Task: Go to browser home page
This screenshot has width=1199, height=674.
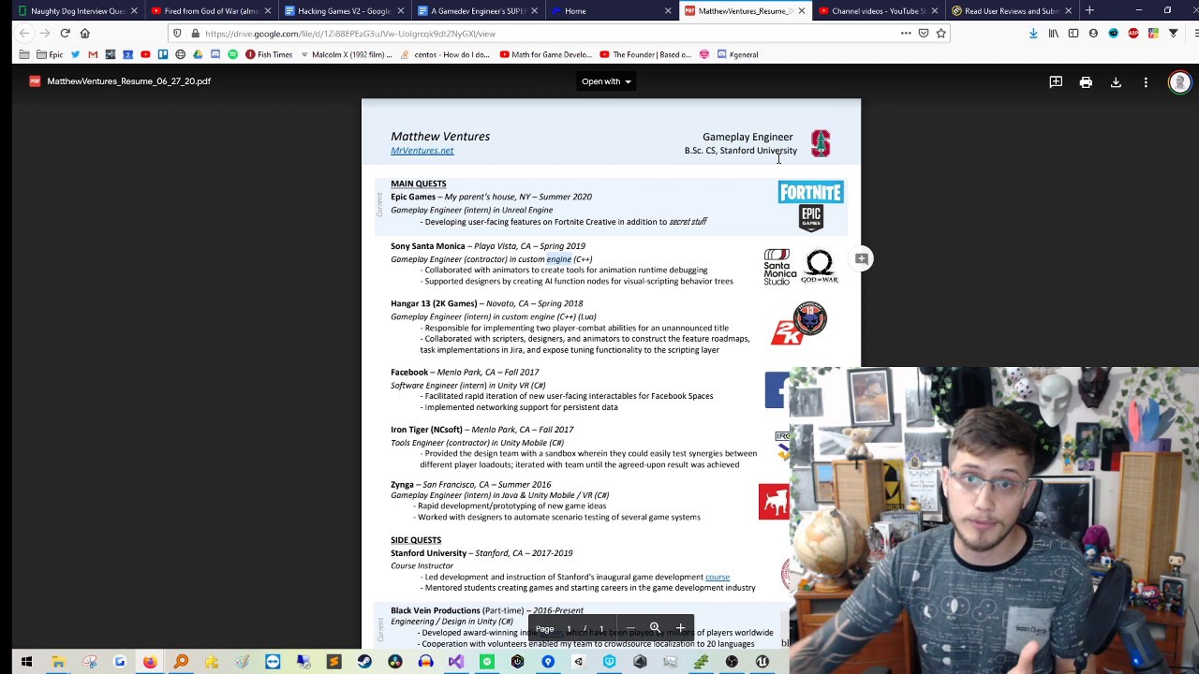Action: point(85,33)
